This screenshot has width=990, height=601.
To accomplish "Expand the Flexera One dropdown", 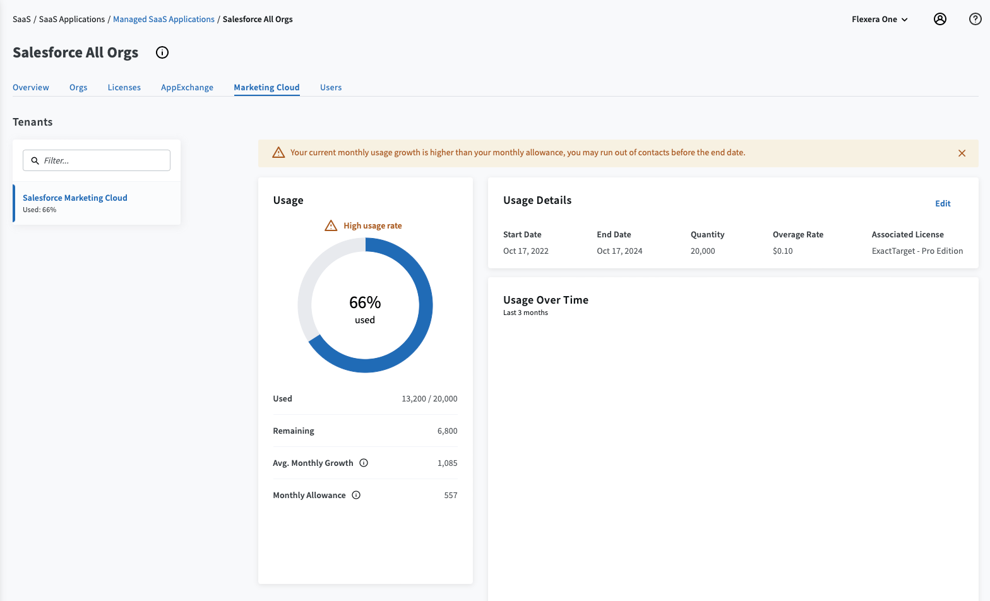I will point(880,20).
